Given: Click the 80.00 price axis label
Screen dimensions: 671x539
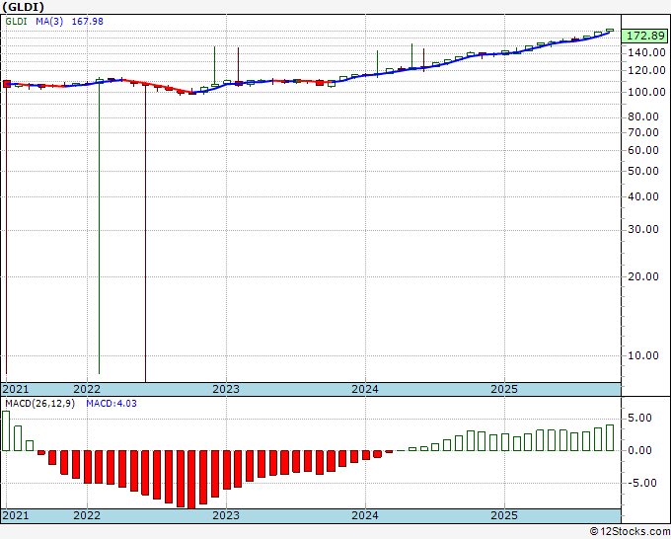Looking at the screenshot, I should point(643,116).
